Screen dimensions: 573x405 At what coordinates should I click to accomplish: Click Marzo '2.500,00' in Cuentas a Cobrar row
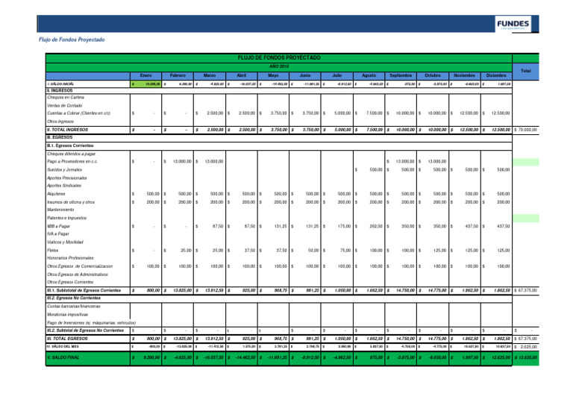pos(215,113)
